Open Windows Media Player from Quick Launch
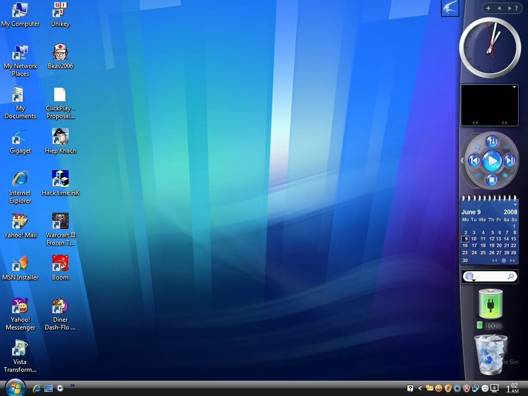The image size is (528, 396). pyautogui.click(x=60, y=388)
